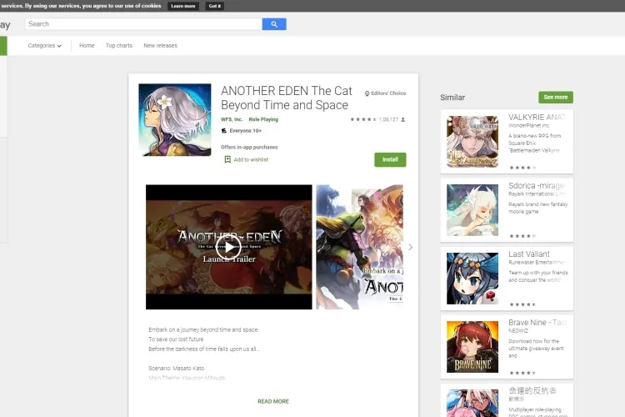The height and width of the screenshot is (417, 625).
Task: Click the Offers in-app purchases text
Action: pos(249,148)
